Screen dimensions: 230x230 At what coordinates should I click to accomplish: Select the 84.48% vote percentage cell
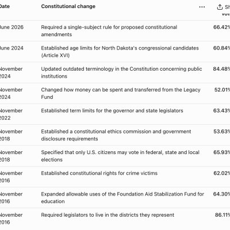[221, 69]
